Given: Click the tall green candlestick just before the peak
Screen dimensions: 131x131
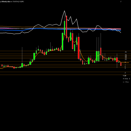Looking at the screenshot, I should (x=64, y=28).
